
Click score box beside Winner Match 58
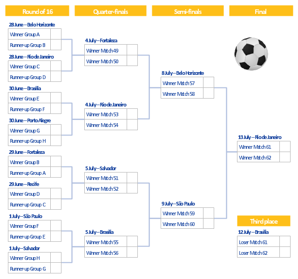pyautogui.click(x=209, y=93)
